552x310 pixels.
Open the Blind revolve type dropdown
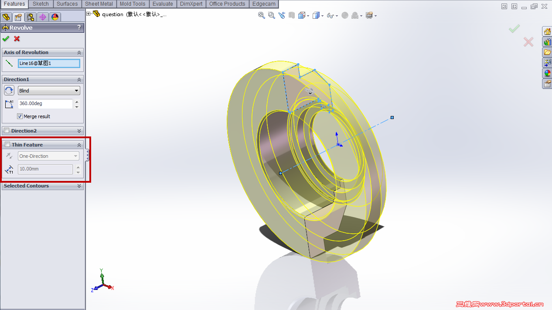(49, 91)
